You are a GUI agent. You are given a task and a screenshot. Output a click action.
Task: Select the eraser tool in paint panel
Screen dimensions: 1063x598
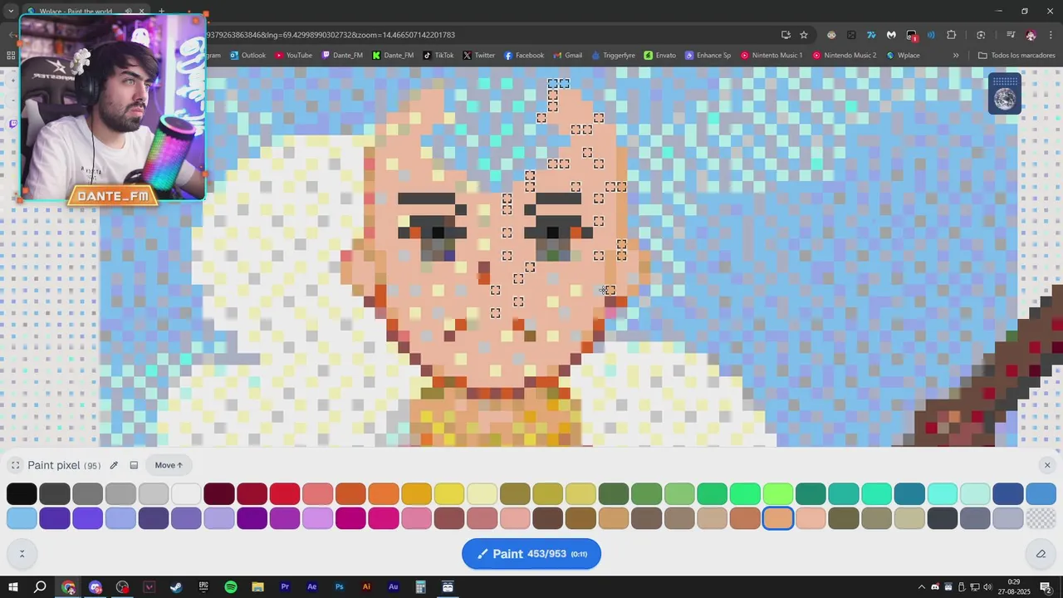click(x=1041, y=554)
